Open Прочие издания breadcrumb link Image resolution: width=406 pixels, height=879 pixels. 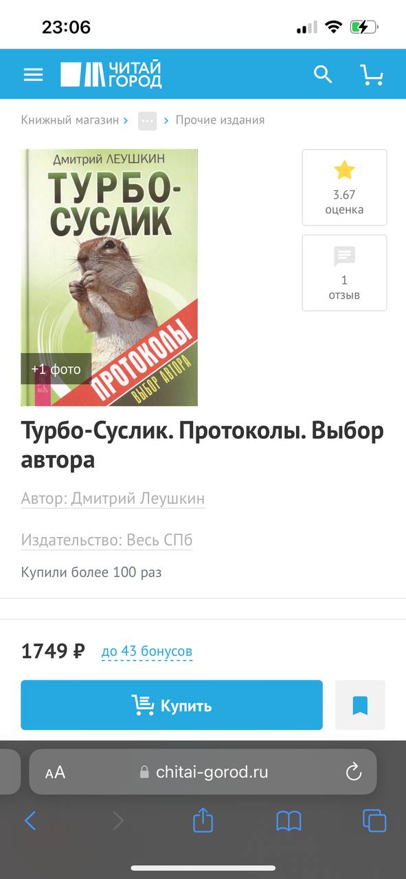point(220,120)
